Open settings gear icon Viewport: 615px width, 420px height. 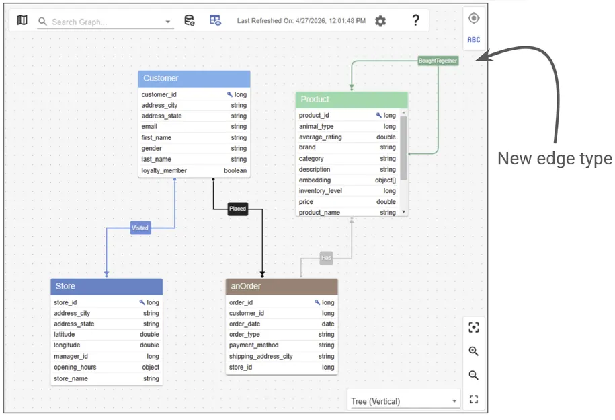pos(380,21)
